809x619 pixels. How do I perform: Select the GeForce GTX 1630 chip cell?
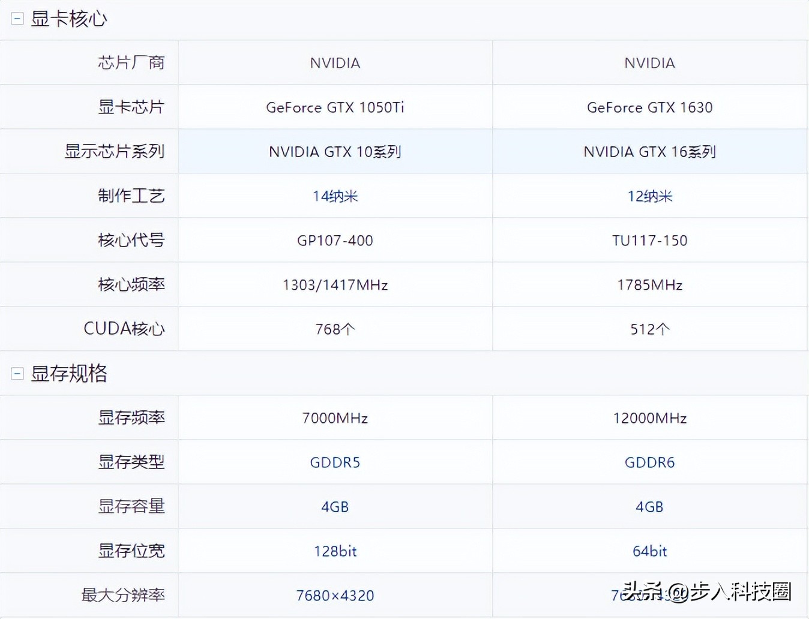click(x=649, y=107)
